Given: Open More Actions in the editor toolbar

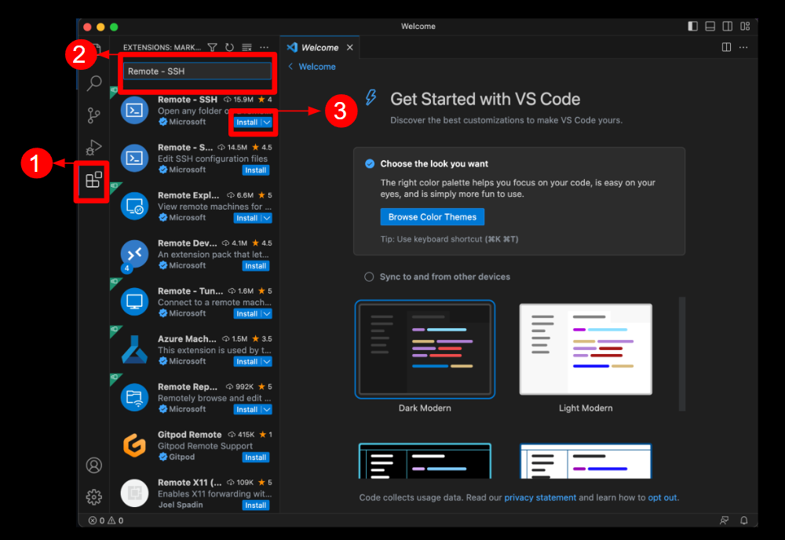Looking at the screenshot, I should click(743, 47).
